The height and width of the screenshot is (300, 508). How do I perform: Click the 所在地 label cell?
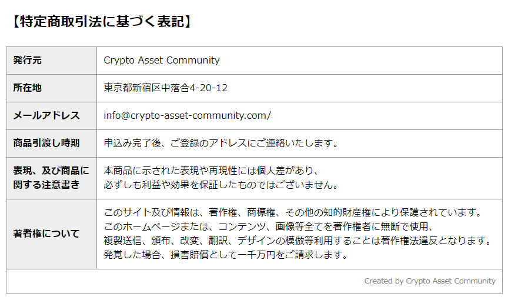click(x=52, y=88)
